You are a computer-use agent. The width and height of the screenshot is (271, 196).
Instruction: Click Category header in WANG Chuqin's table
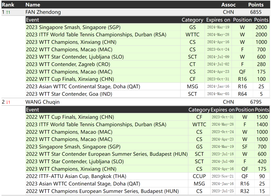click(199, 110)
